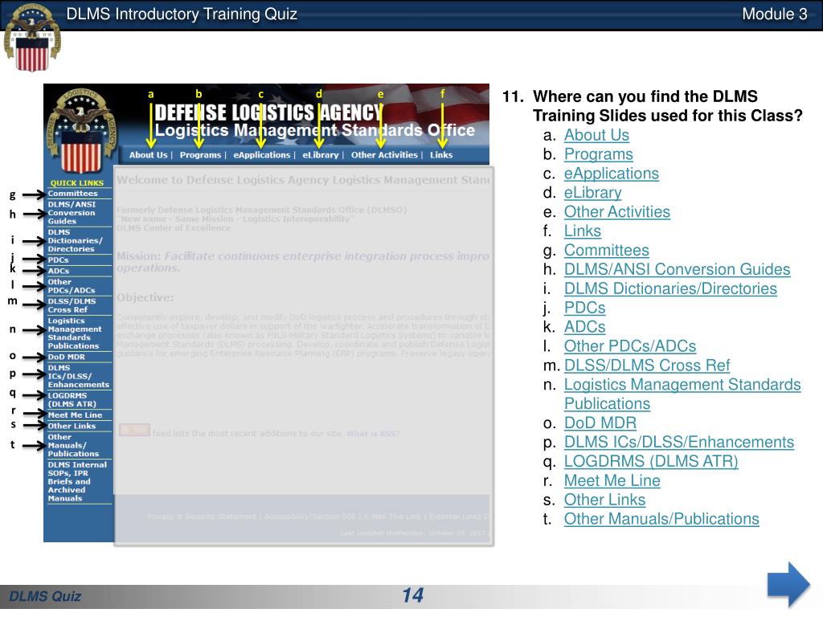Open eApplications in the website navigation bar

(261, 155)
